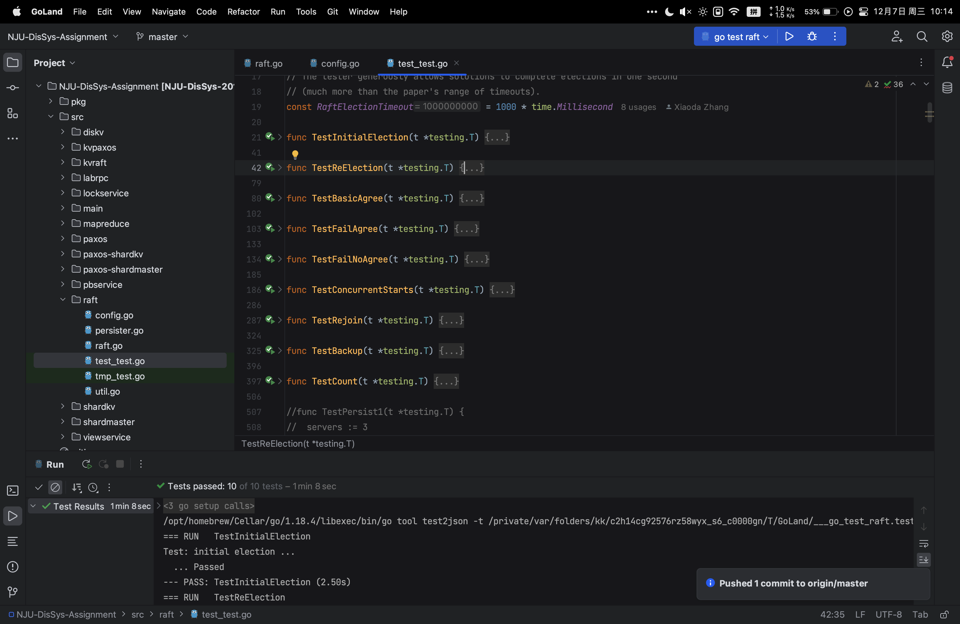Click the Terminal tool window icon

[x=12, y=491]
